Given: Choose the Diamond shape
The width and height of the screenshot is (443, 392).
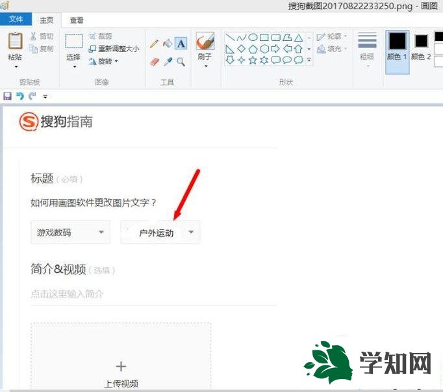Looking at the screenshot, I should point(241,49).
